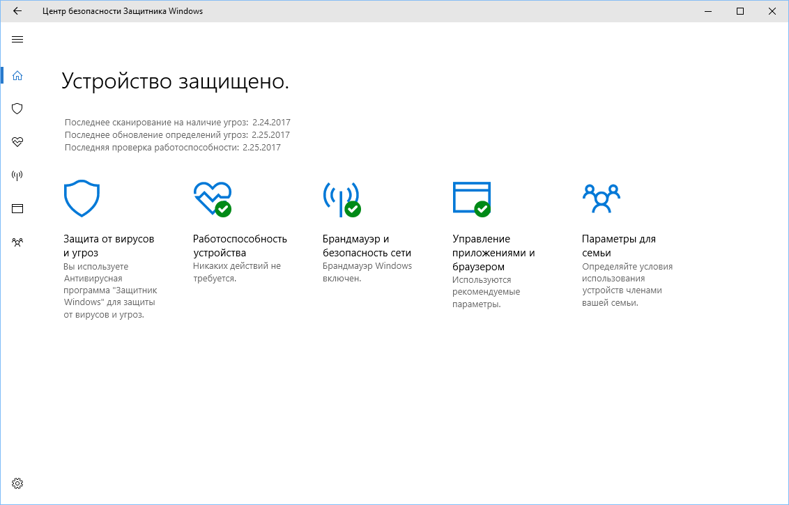Click the heart with checkmark icon
This screenshot has height=505, width=789.
212,198
